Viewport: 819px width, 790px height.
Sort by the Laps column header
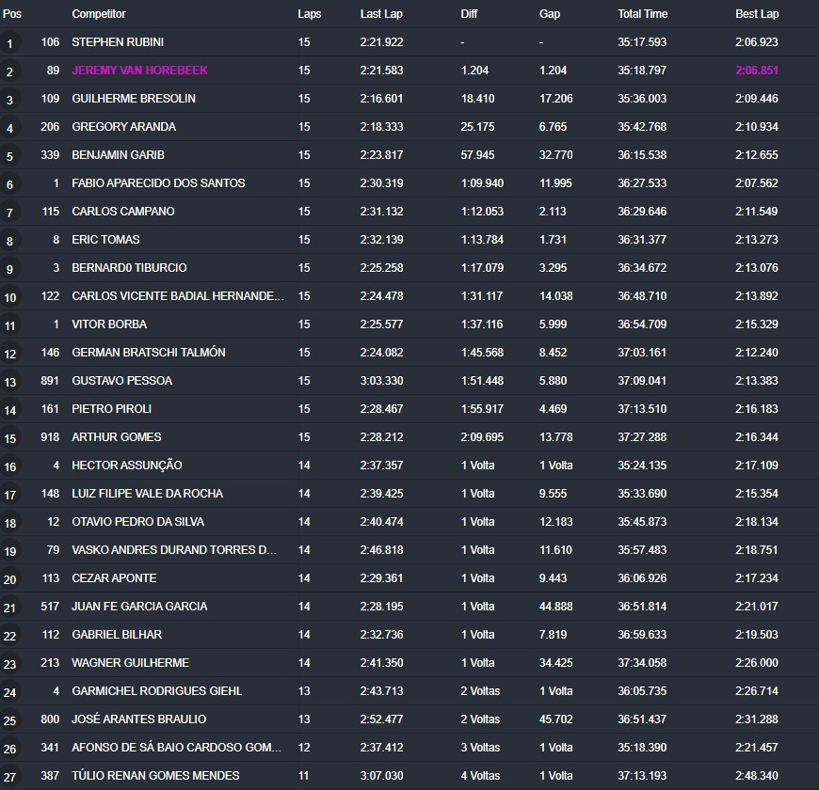(309, 14)
